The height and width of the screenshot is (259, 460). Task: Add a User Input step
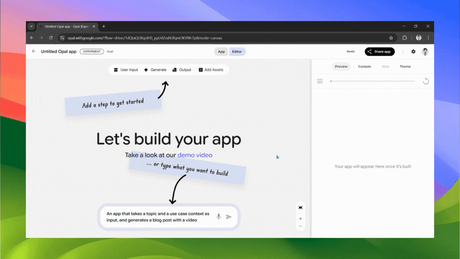(126, 70)
